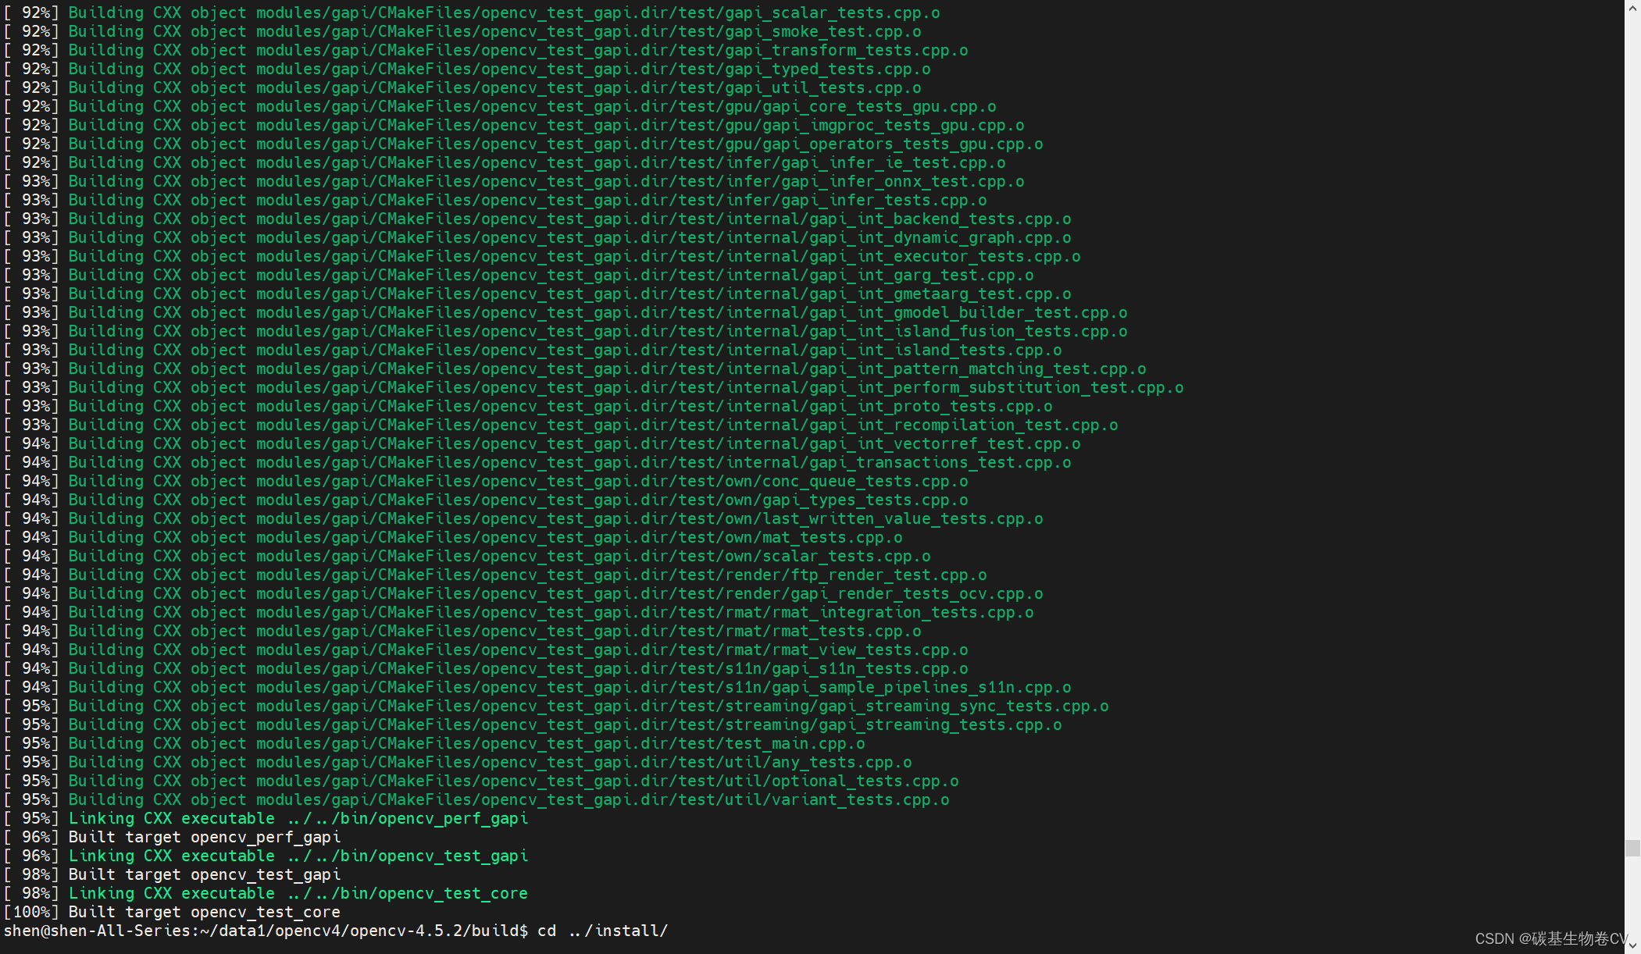Viewport: 1641px width, 954px height.
Task: Click the Built target opencv_perf_gapi line
Action: [173, 838]
